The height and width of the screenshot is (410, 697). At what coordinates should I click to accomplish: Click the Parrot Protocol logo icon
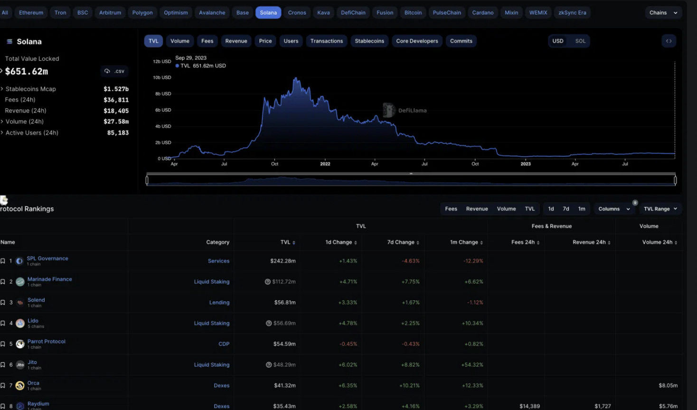20,344
